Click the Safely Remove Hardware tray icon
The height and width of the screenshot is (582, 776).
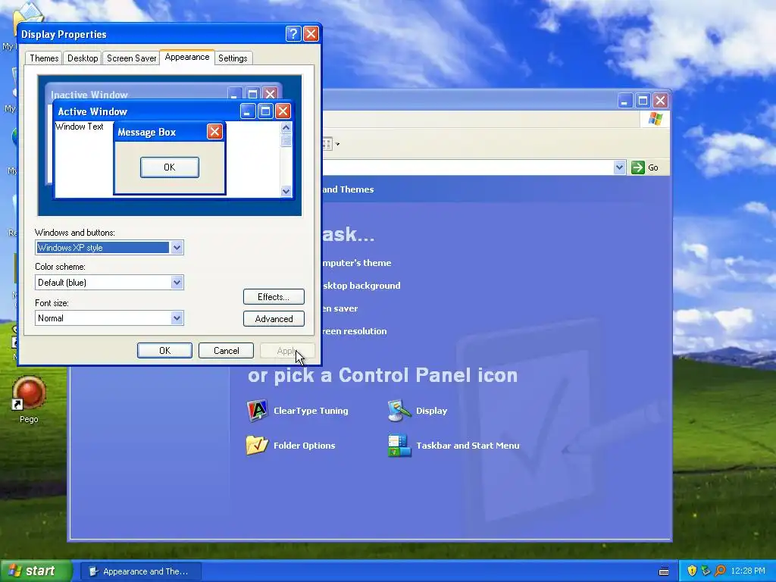click(706, 571)
